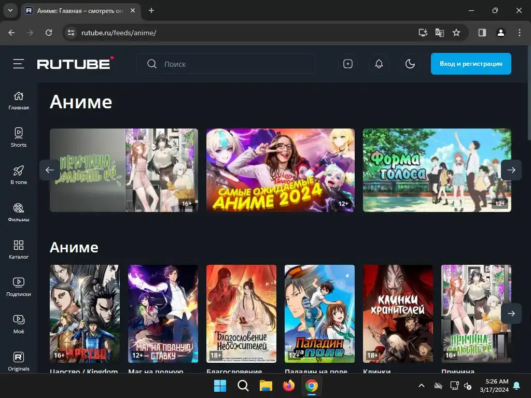Open Каталог in the sidebar
This screenshot has height=398, width=531.
click(19, 250)
